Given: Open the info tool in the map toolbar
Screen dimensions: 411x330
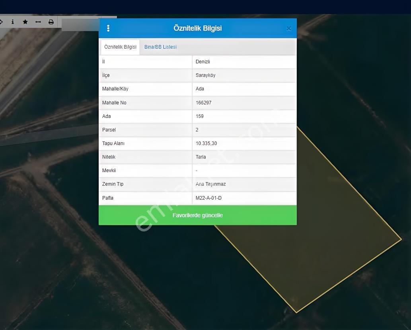Looking at the screenshot, I should pyautogui.click(x=13, y=22).
